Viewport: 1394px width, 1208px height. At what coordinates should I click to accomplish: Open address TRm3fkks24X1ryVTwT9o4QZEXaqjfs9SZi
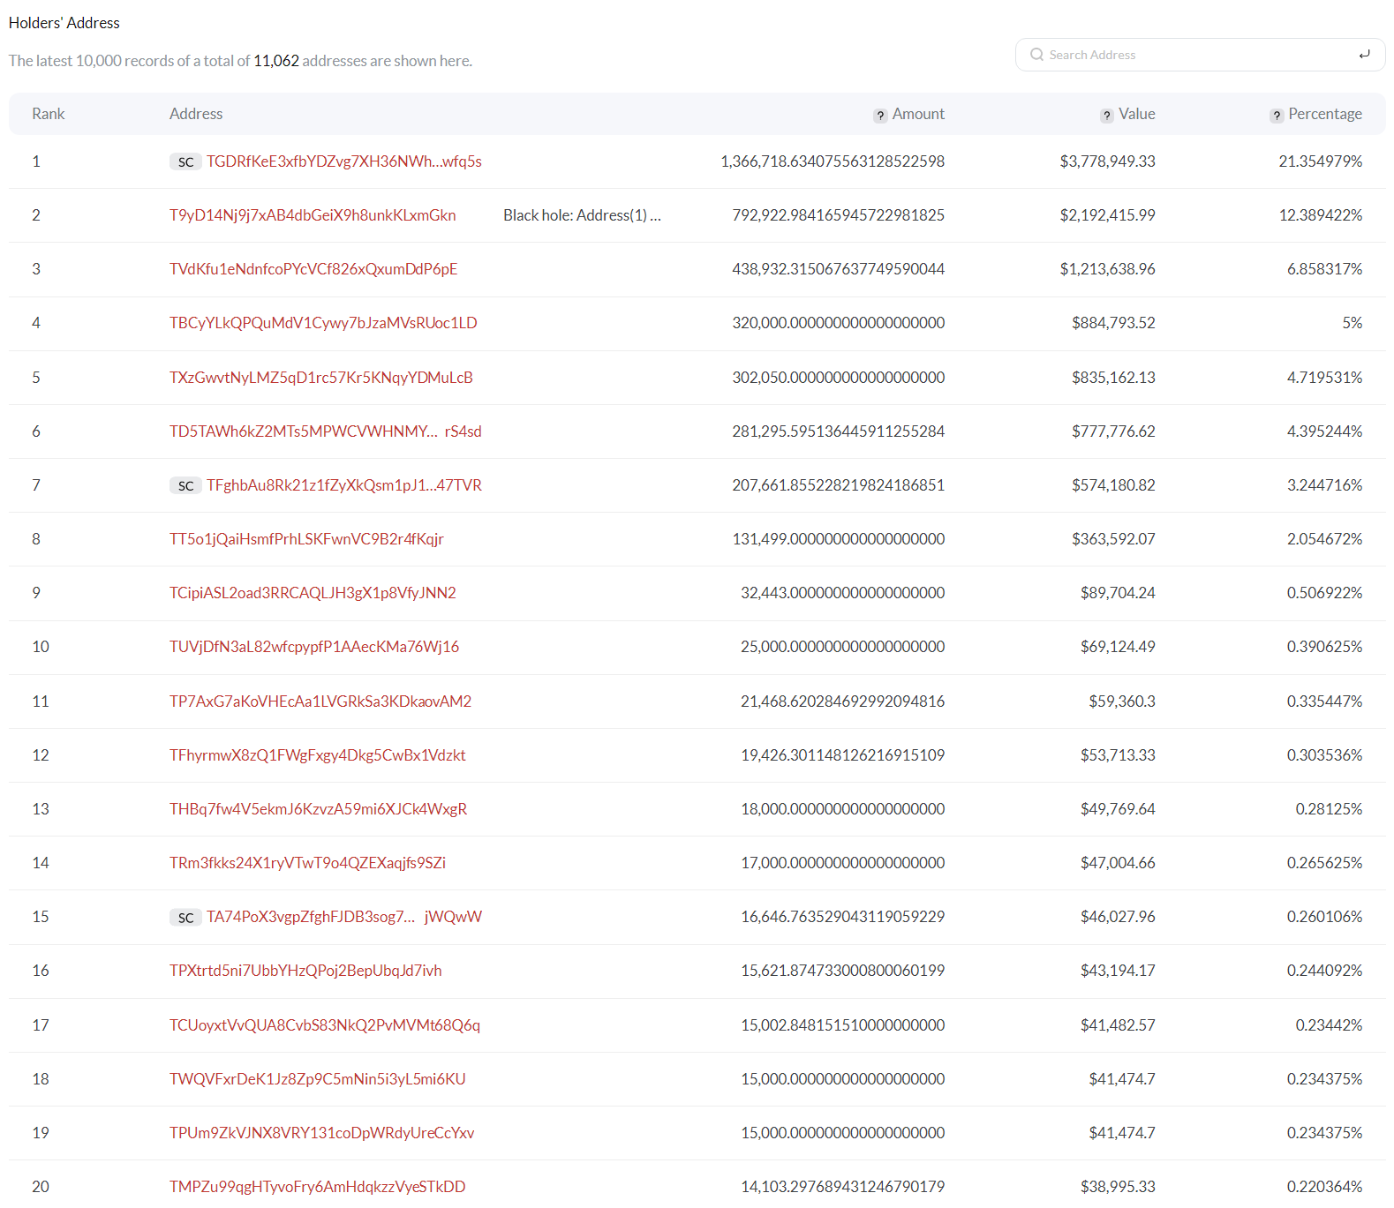pyautogui.click(x=307, y=863)
